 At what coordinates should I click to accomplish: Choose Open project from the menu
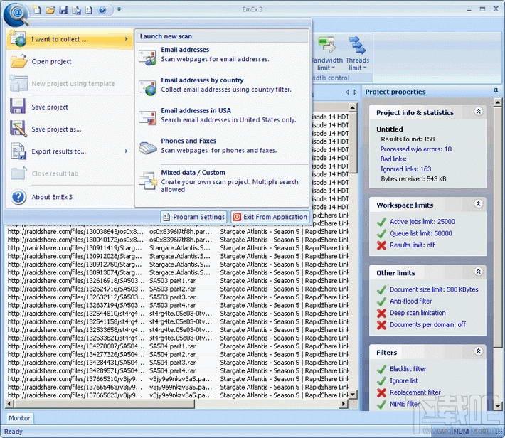pyautogui.click(x=70, y=62)
